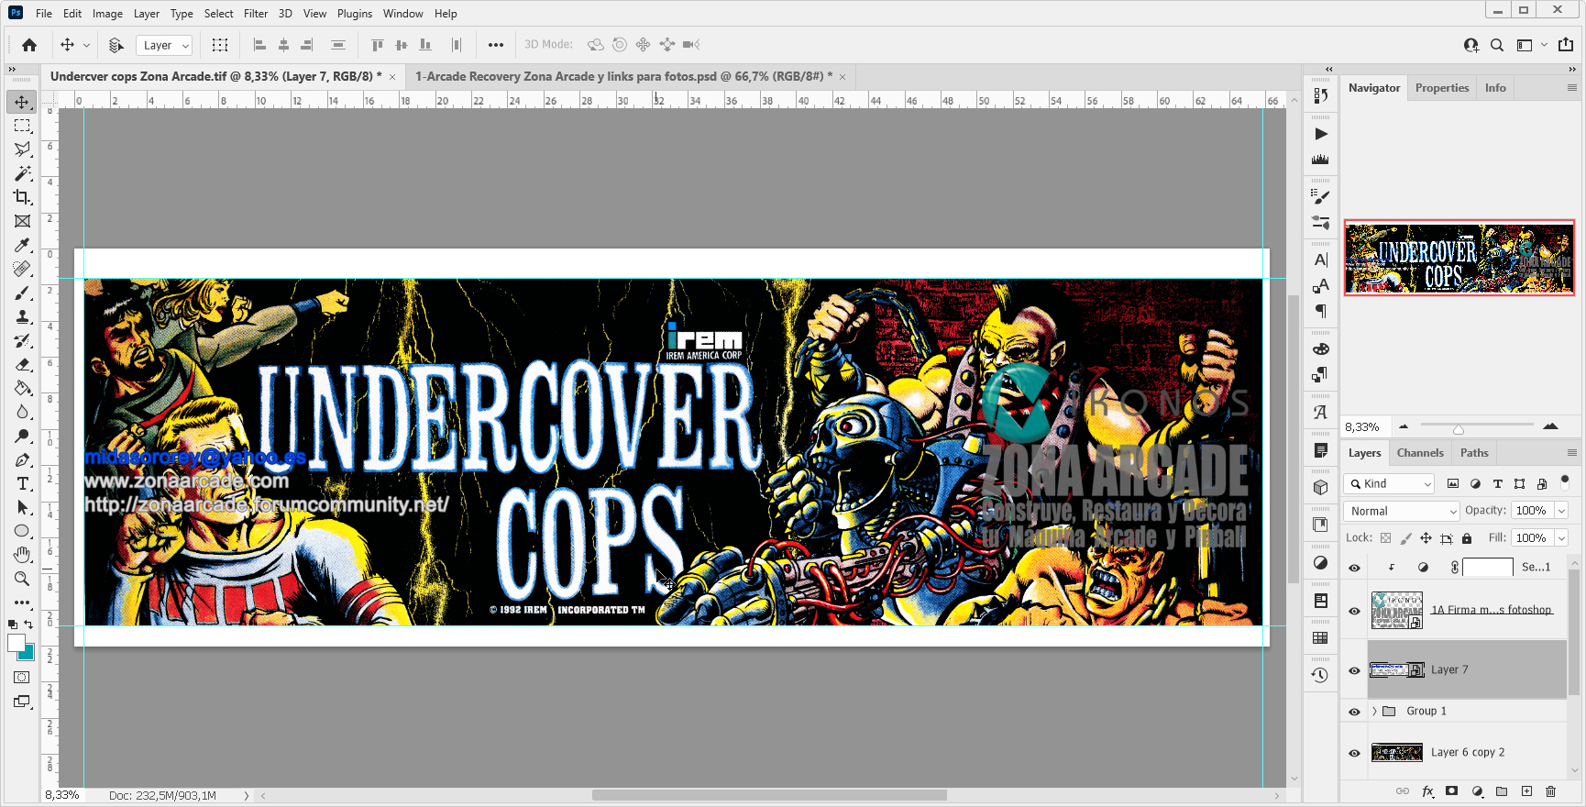This screenshot has width=1586, height=807.
Task: Hide the Se...1 adjustment layer
Action: [x=1354, y=568]
